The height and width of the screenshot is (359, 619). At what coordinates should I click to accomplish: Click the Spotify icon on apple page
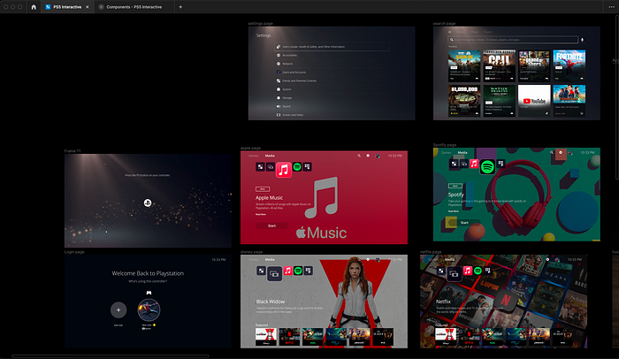297,167
